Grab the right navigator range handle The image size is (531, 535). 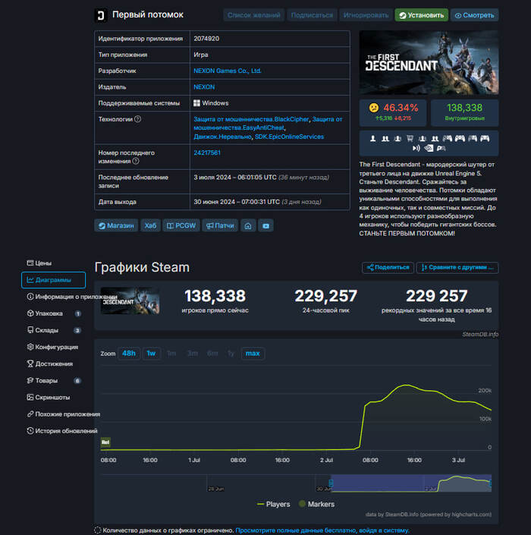click(490, 483)
